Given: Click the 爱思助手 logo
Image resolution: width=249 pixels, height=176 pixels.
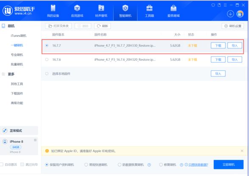Looking at the screenshot, I should [x=19, y=11].
